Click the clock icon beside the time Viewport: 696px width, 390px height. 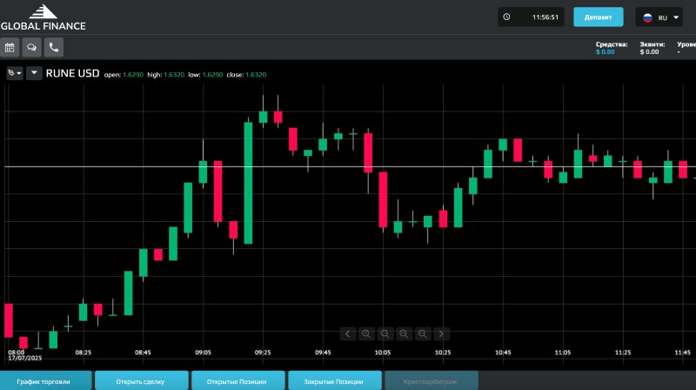(x=506, y=17)
